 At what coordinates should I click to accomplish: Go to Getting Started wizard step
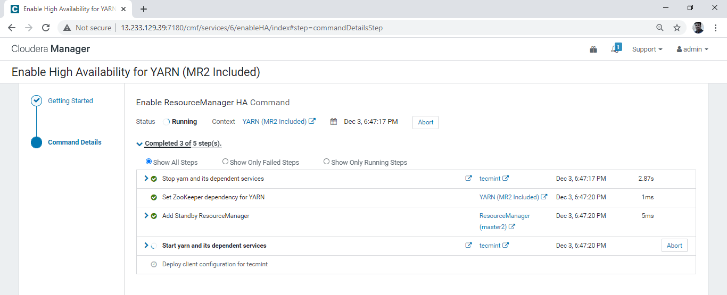tap(70, 101)
